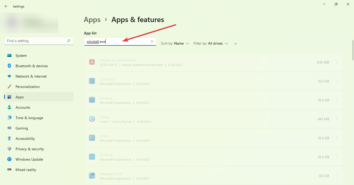The height and width of the screenshot is (185, 354).
Task: Click the Windows Update sync icon
Action: pyautogui.click(x=9, y=159)
